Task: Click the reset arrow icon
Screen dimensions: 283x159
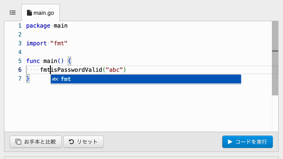Action: click(x=71, y=142)
